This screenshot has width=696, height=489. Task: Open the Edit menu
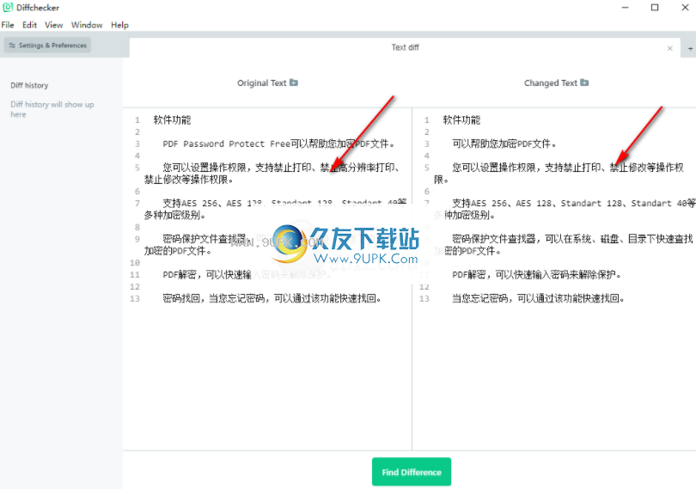[29, 25]
